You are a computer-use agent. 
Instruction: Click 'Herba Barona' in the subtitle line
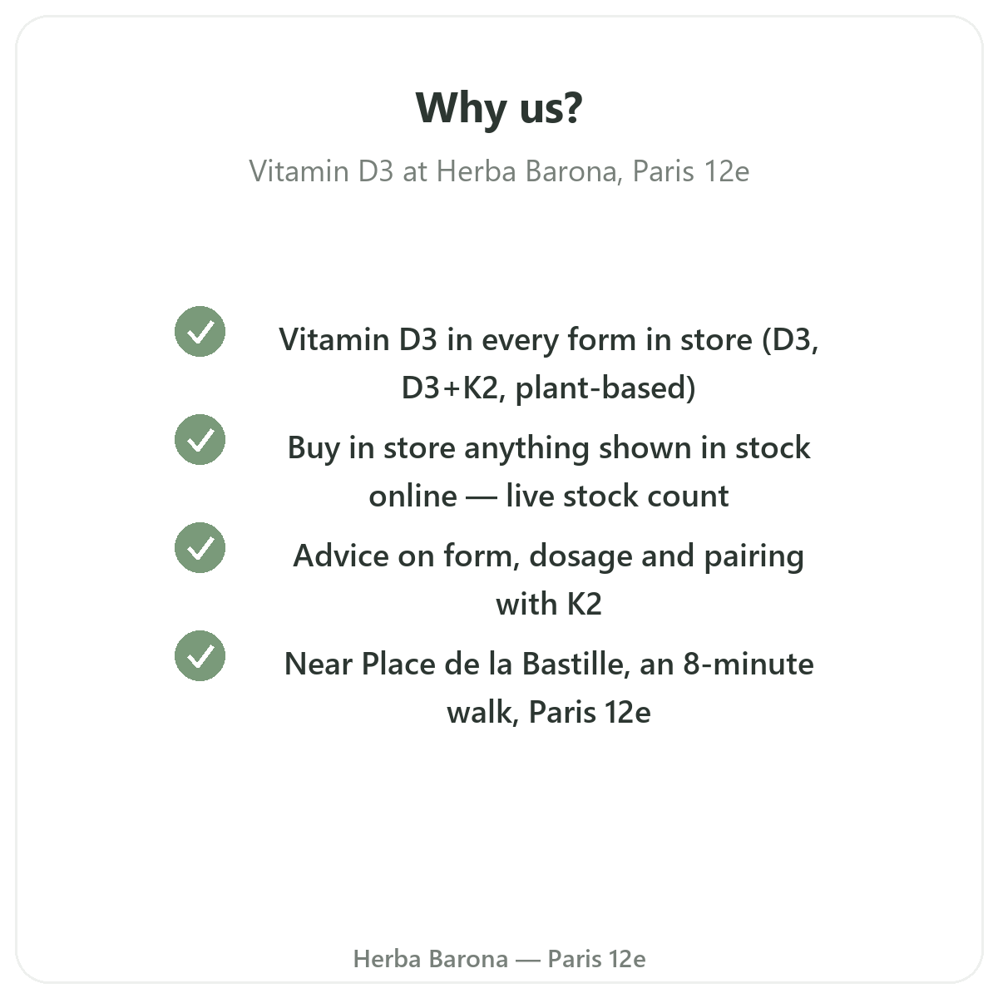pos(526,171)
